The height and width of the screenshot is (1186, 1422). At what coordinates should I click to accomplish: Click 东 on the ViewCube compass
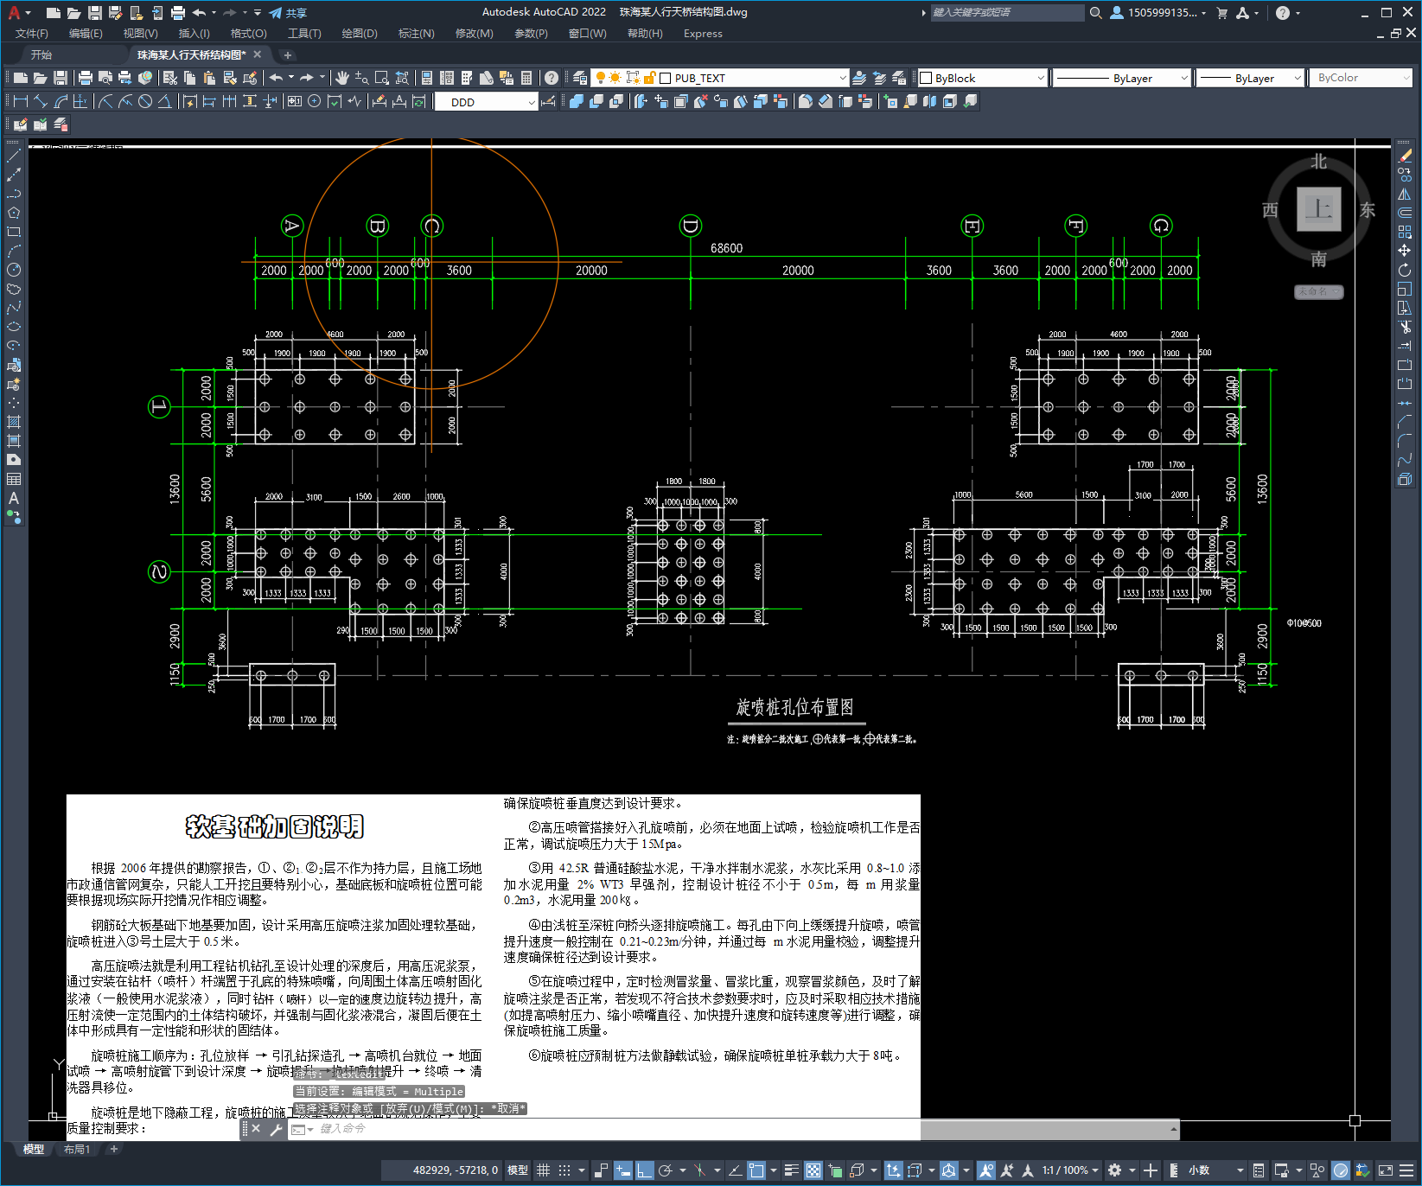coord(1368,210)
